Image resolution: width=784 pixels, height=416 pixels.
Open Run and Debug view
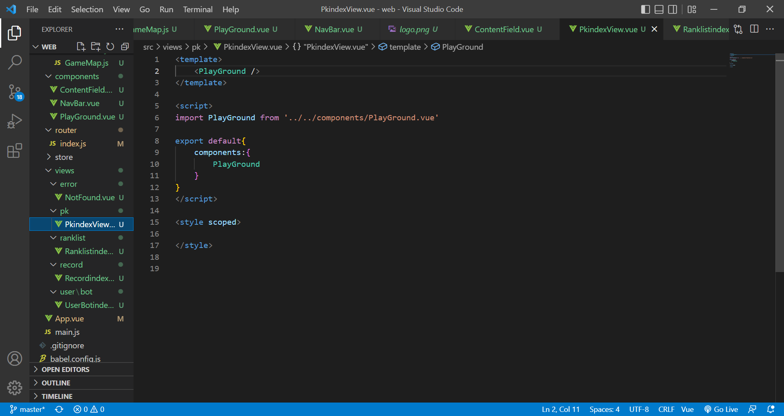[x=15, y=122]
